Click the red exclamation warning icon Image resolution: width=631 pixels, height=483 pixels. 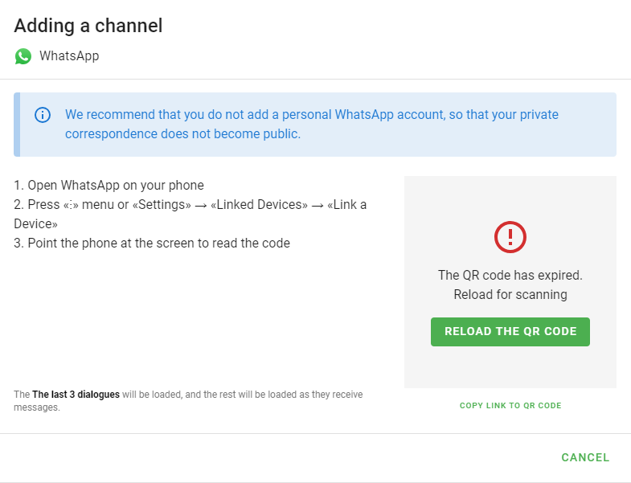510,237
